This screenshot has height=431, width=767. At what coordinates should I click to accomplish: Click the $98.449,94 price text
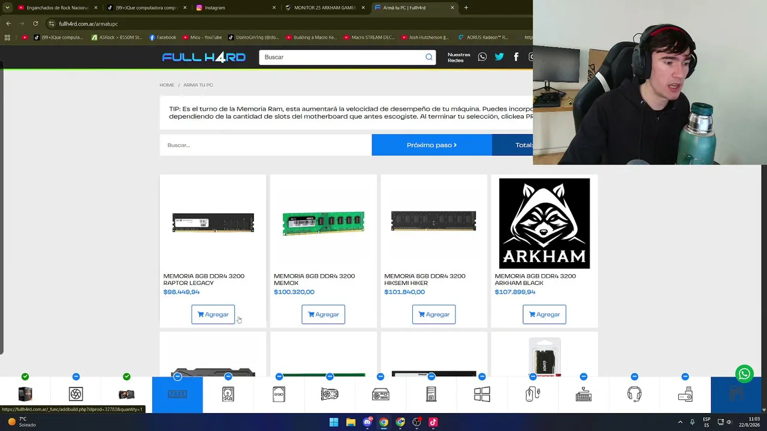tap(182, 292)
